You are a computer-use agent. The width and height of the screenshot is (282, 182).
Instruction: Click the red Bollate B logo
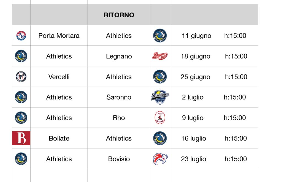[21, 138]
